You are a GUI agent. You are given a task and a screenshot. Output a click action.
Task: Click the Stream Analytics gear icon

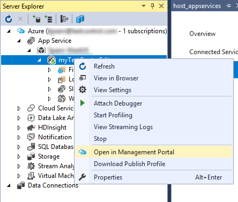point(31,166)
